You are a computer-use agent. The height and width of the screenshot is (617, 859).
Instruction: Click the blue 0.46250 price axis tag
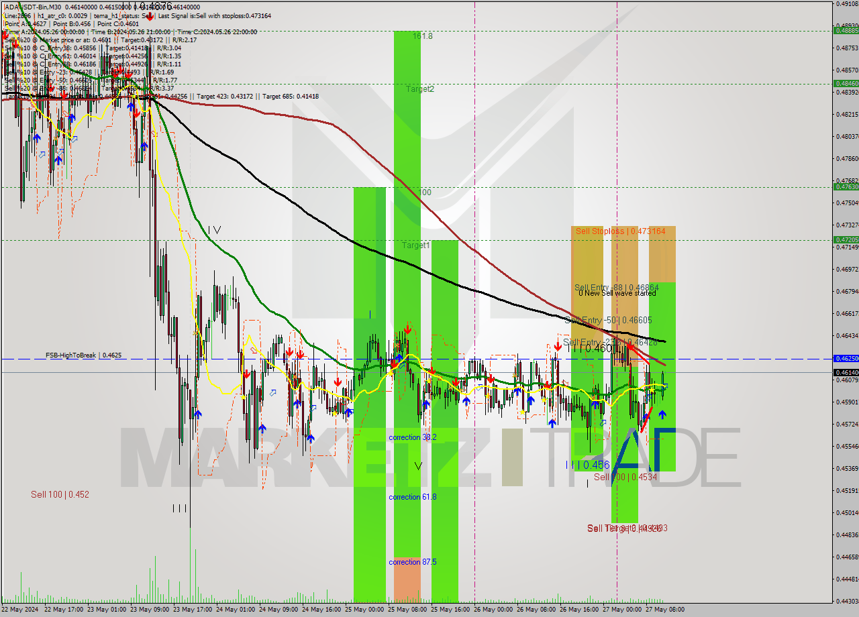point(846,359)
